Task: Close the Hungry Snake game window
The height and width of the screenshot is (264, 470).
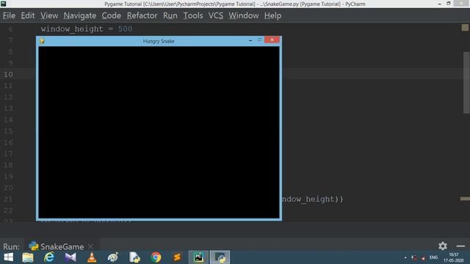Action: click(x=272, y=40)
